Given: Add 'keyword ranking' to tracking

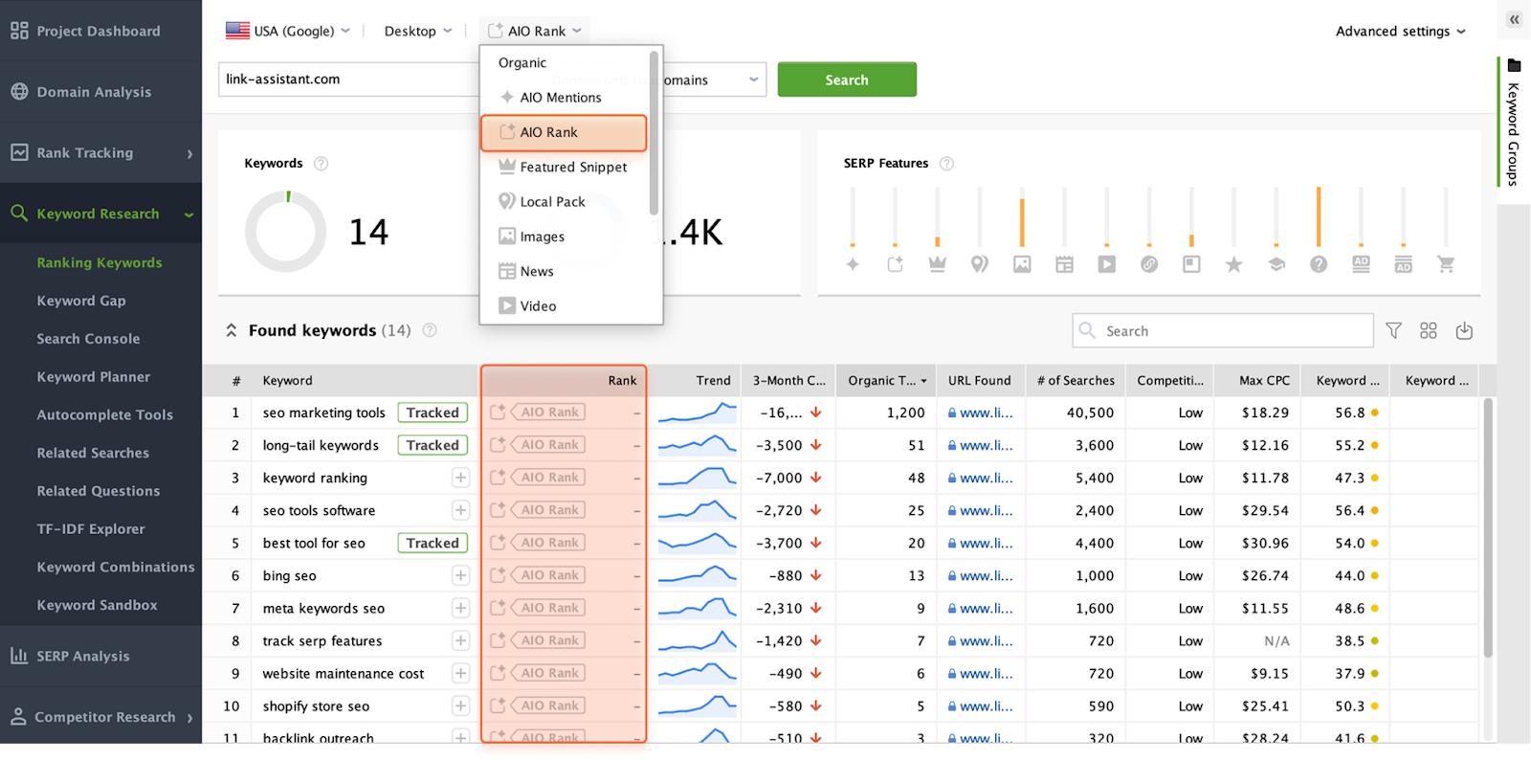Looking at the screenshot, I should (x=460, y=478).
